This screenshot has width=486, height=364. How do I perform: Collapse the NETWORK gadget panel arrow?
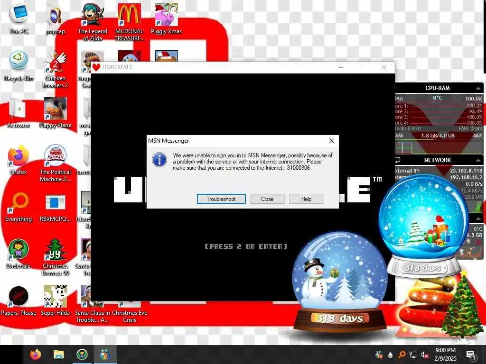click(x=478, y=160)
